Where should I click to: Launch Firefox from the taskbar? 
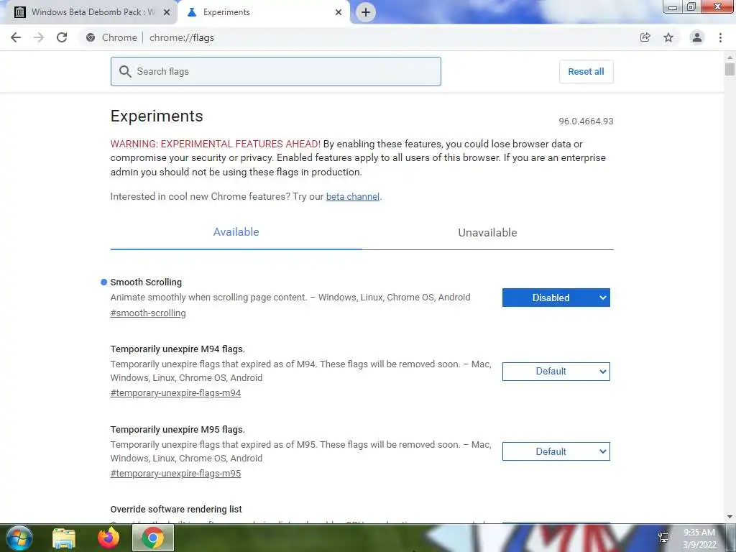coord(109,538)
